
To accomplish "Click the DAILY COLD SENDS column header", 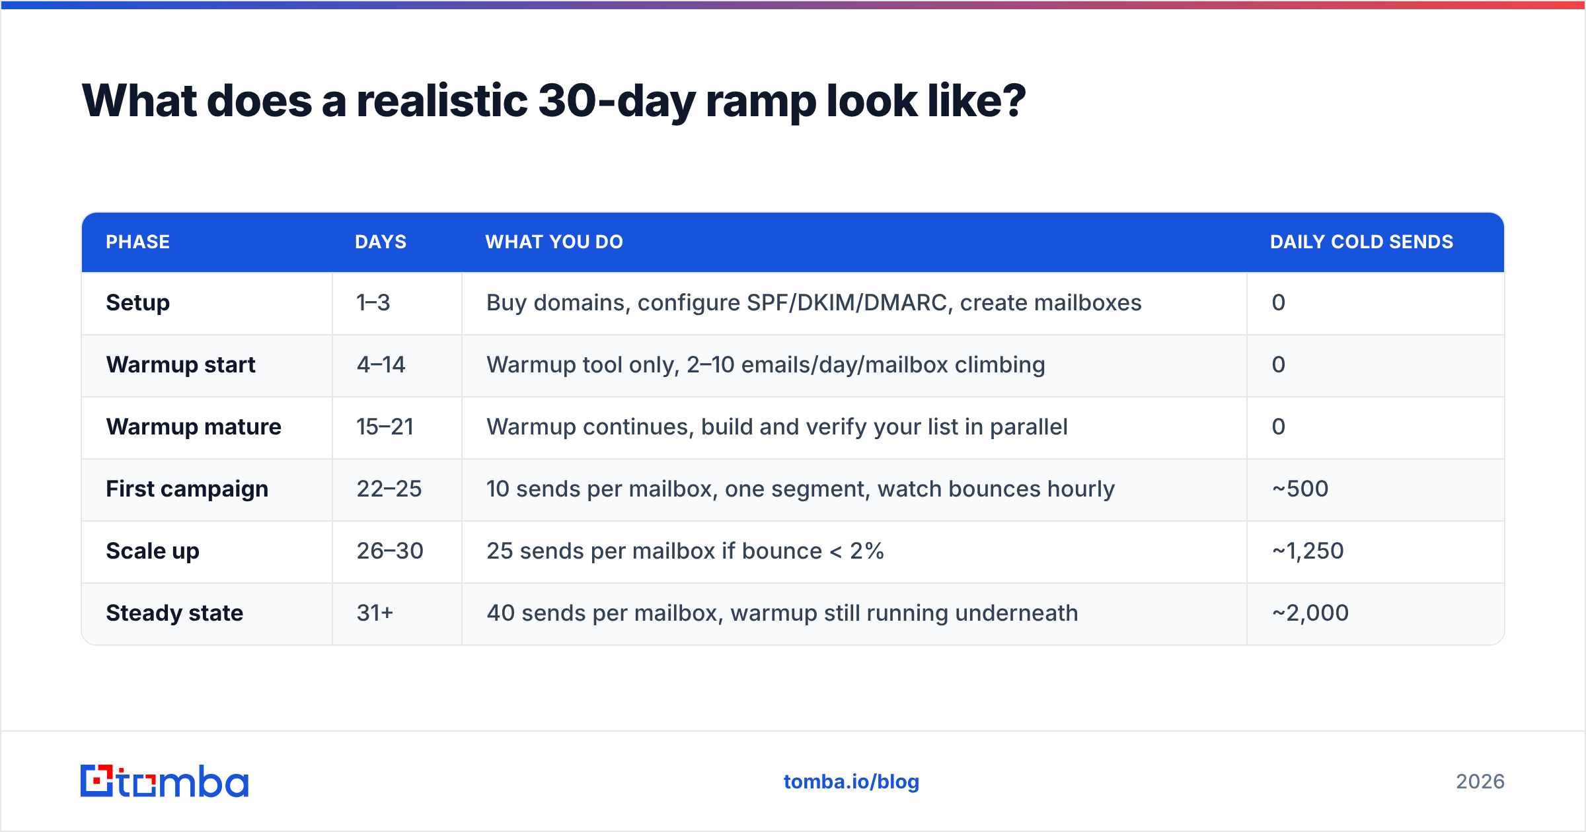I will point(1361,242).
